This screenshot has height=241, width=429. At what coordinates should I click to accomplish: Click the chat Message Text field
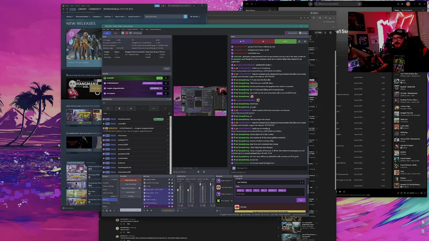pos(270,168)
